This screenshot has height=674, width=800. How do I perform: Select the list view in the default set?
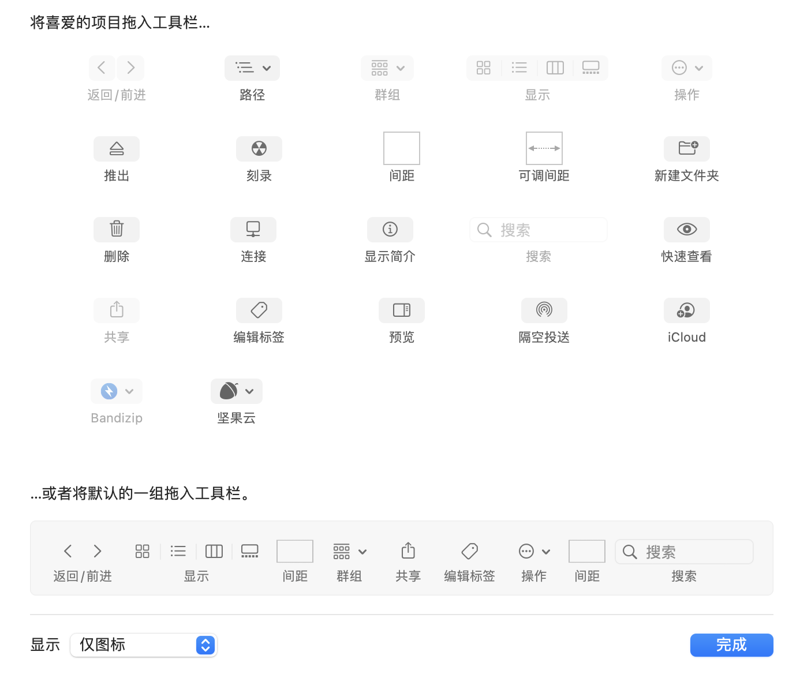tap(178, 551)
